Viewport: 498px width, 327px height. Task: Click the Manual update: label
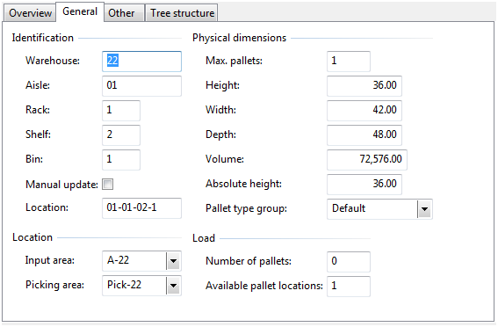[x=62, y=185]
